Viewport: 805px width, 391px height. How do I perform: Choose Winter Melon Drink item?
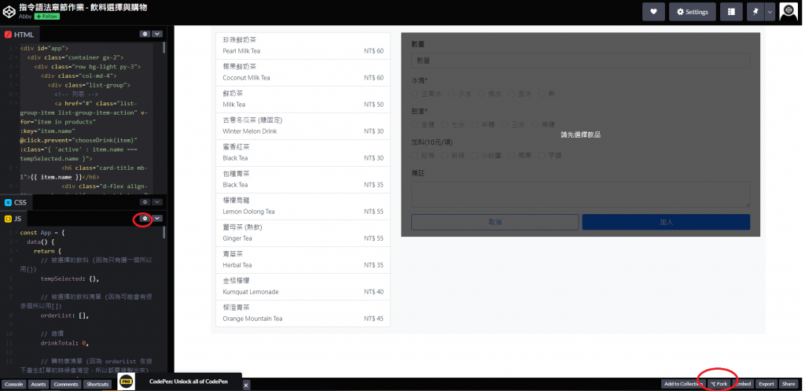pyautogui.click(x=303, y=126)
